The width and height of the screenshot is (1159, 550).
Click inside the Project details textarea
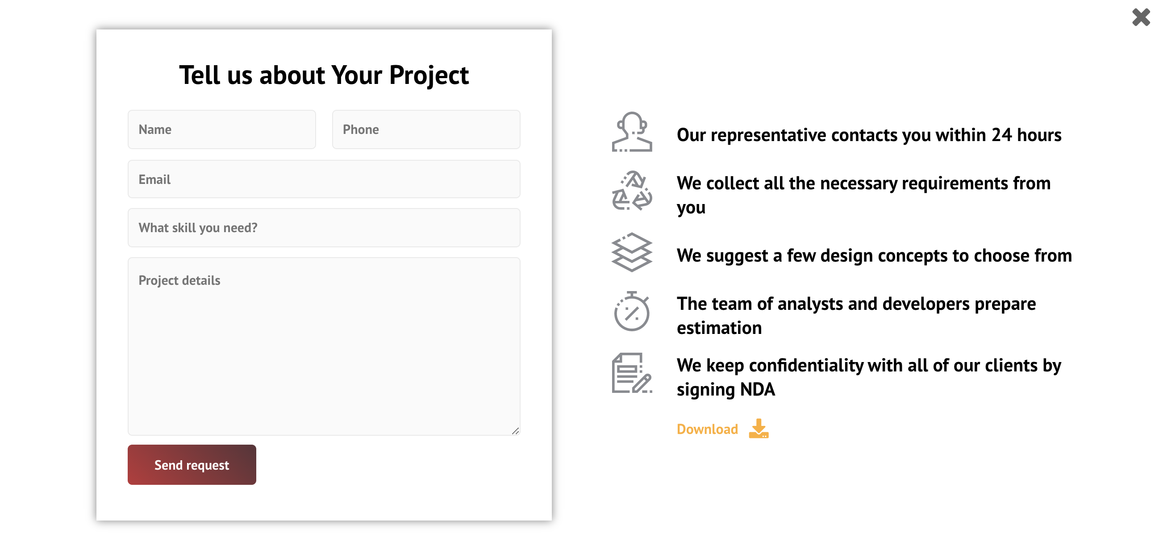pyautogui.click(x=324, y=346)
